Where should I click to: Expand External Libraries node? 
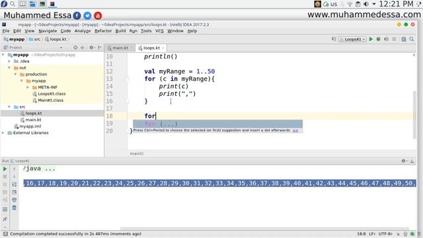(x=3, y=133)
